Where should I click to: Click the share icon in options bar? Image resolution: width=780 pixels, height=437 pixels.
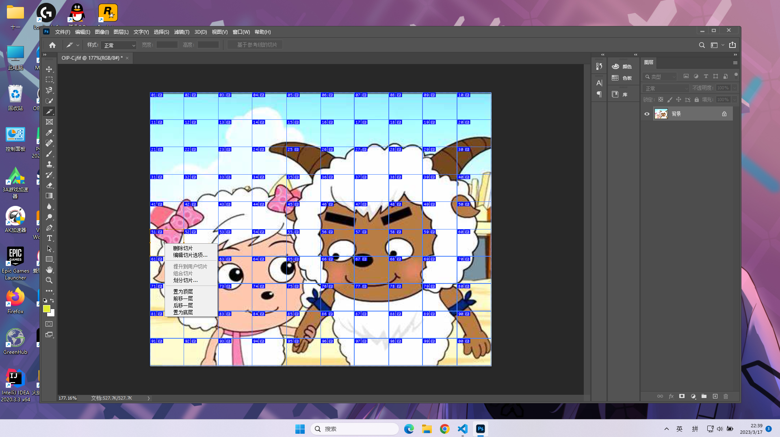pyautogui.click(x=732, y=45)
